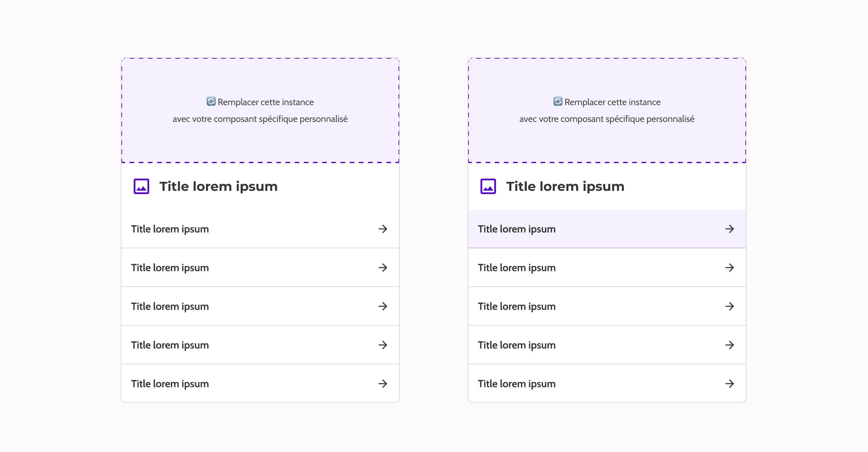Open fourth list link in left card

click(170, 345)
